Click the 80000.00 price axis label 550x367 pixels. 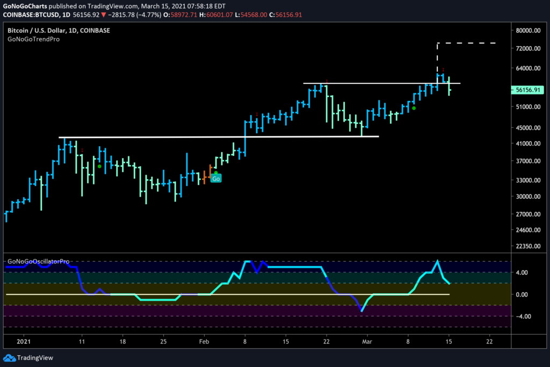coord(528,31)
